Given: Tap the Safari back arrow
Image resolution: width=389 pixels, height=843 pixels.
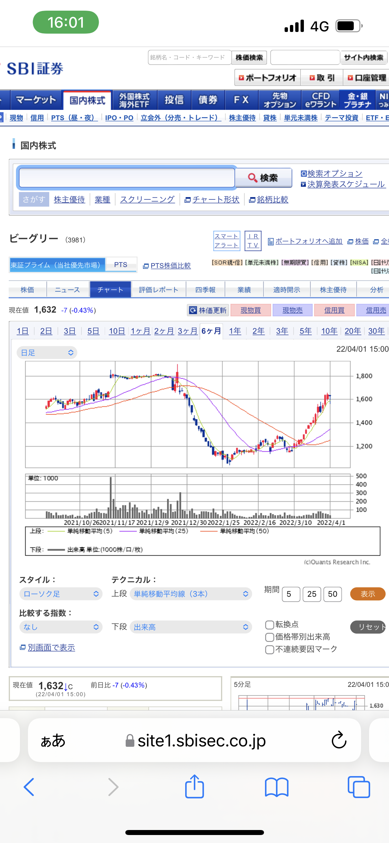Looking at the screenshot, I should pyautogui.click(x=29, y=787).
